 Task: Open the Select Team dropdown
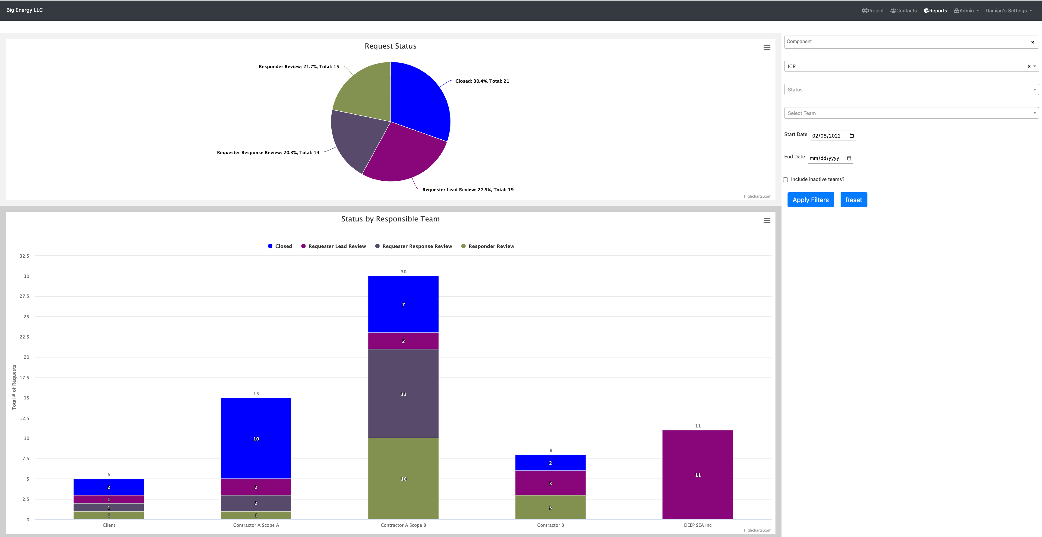(x=911, y=113)
